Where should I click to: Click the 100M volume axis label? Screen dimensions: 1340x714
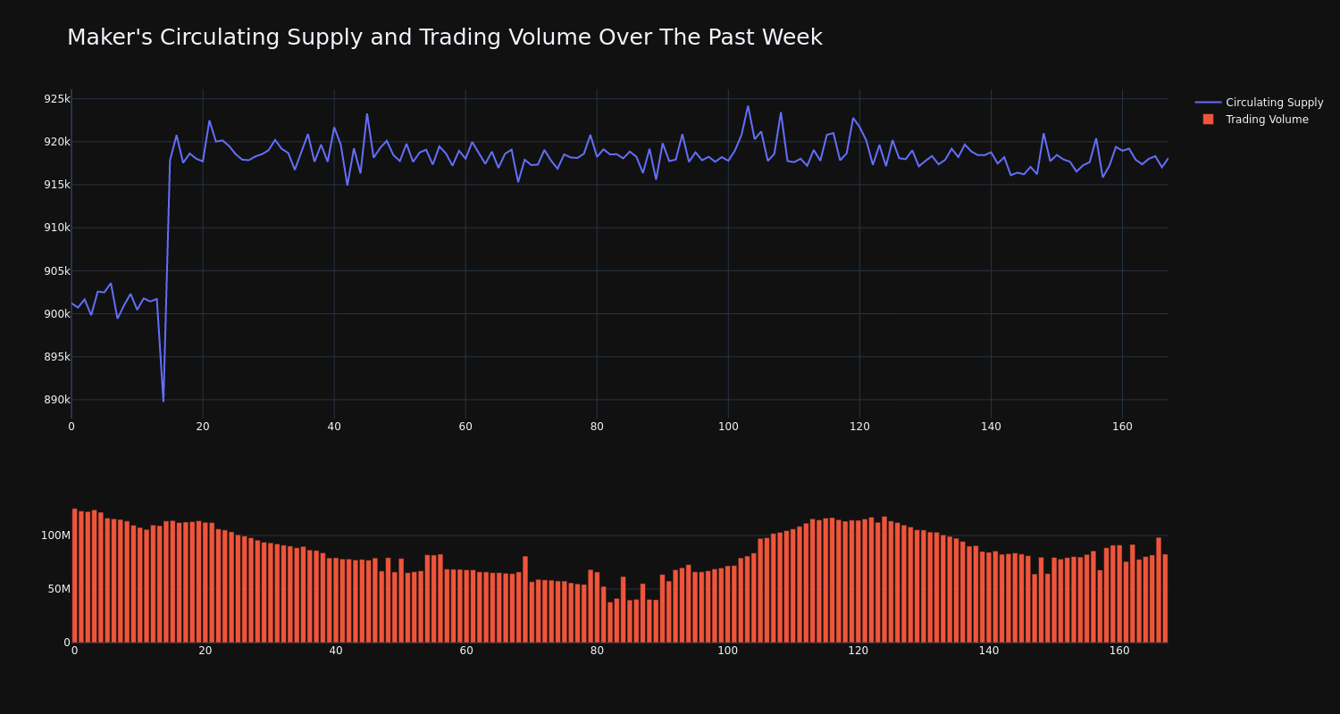55,535
